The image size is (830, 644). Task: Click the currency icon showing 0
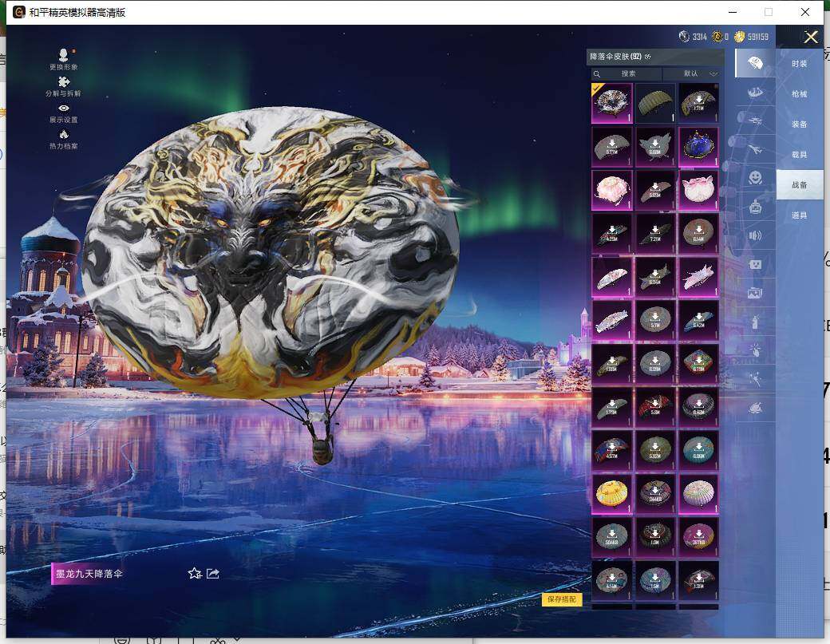[717, 37]
